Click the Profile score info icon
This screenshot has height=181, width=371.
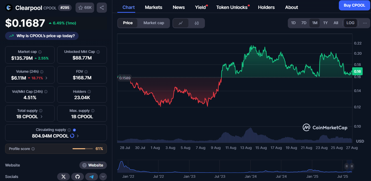click(x=33, y=149)
